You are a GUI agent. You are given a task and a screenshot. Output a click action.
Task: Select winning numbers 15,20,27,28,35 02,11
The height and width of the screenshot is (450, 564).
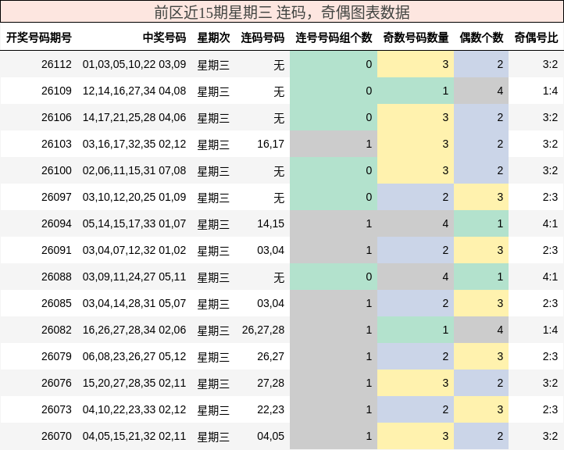point(134,383)
